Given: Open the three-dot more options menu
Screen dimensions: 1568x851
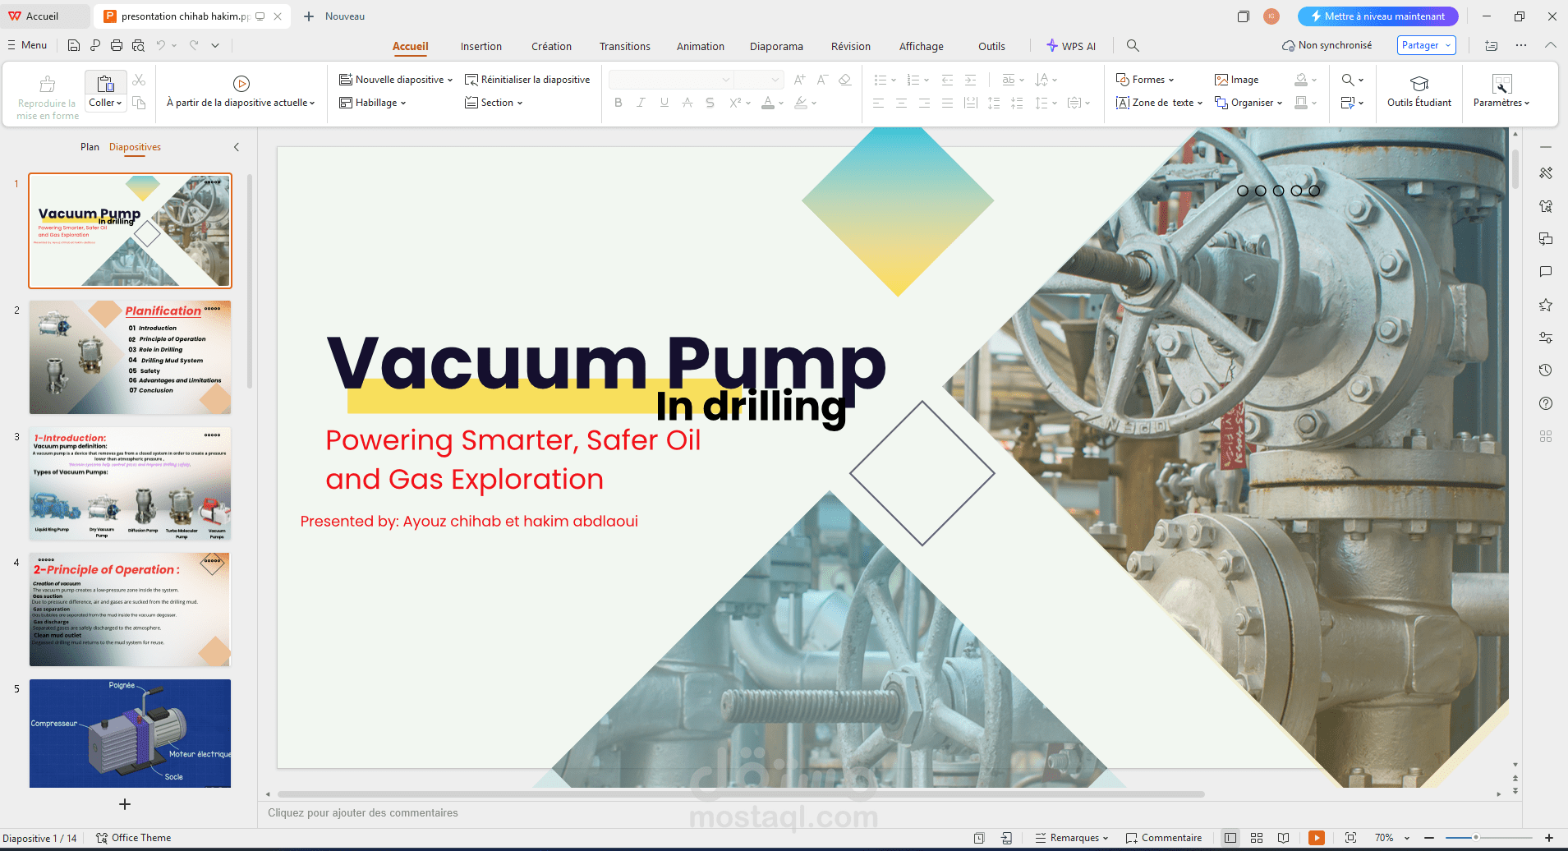Looking at the screenshot, I should pos(1521,46).
